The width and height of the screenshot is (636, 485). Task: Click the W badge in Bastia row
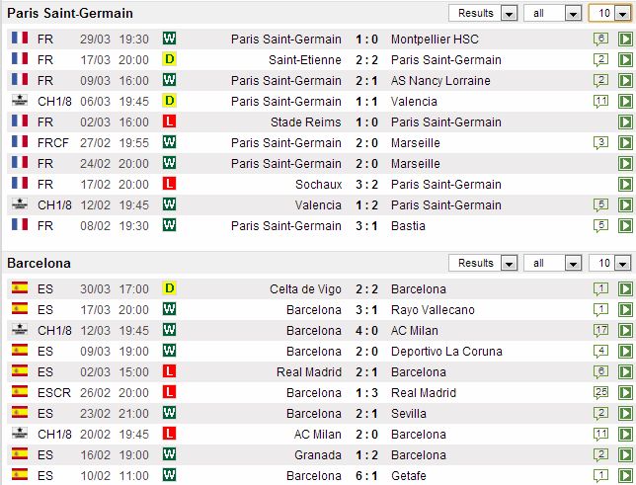pos(170,225)
